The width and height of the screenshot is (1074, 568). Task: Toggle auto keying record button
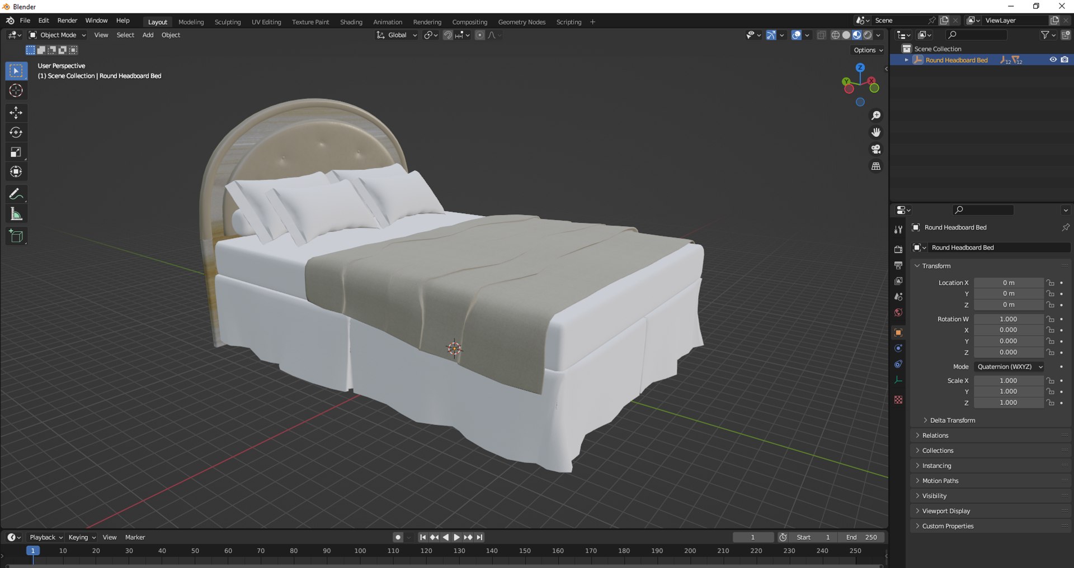point(398,537)
